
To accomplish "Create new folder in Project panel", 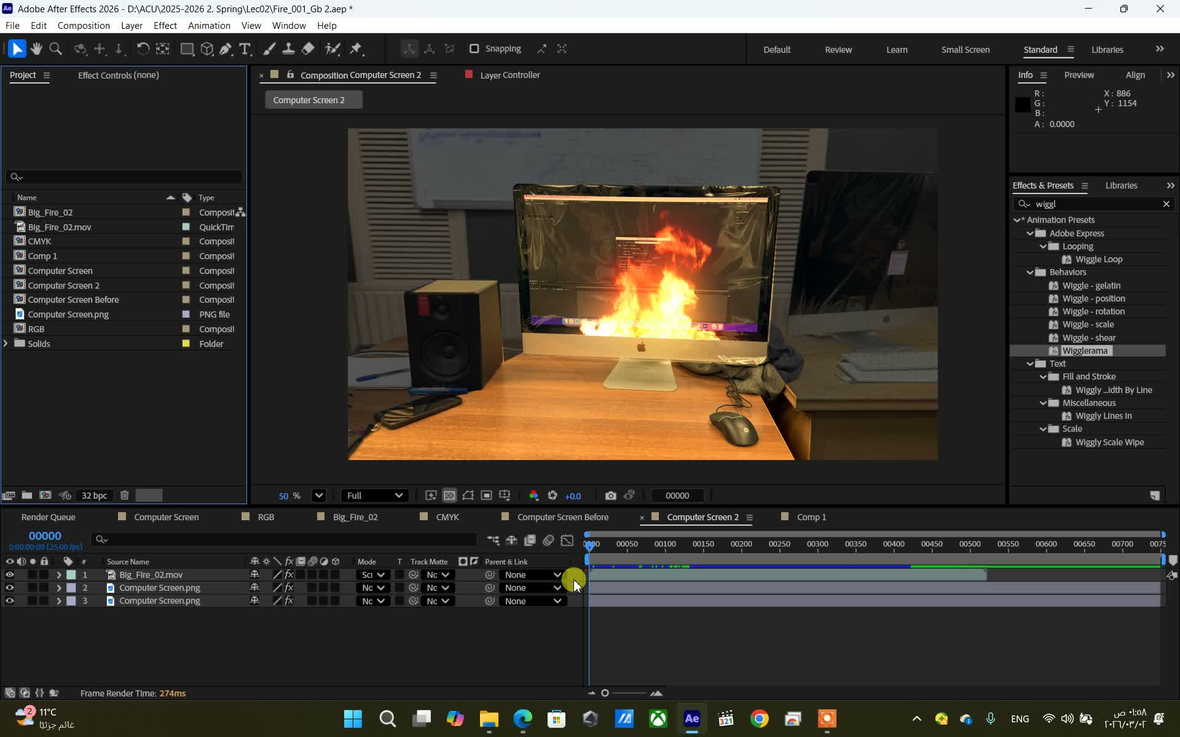I will [27, 495].
